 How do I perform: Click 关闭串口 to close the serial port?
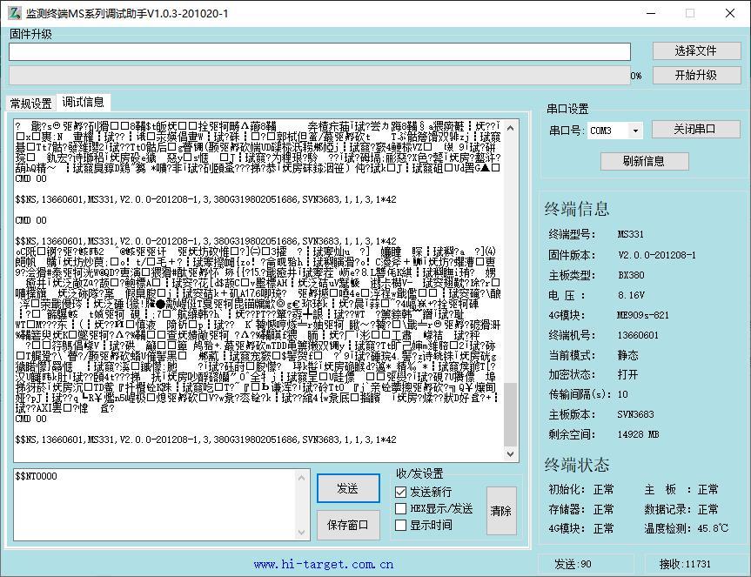tap(694, 130)
